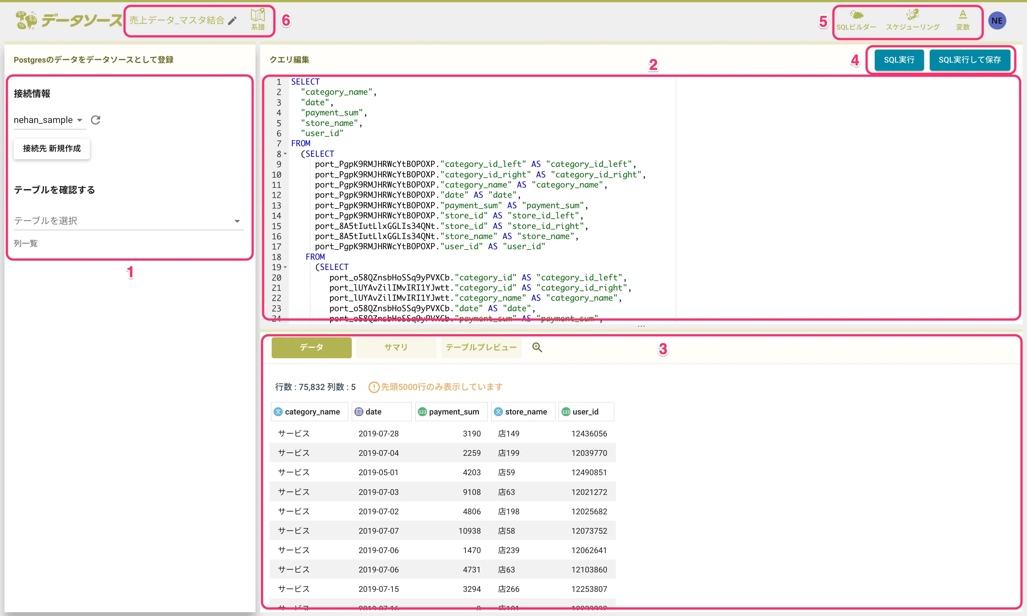Click the payment_sum cell 10938
1027x616 pixels.
click(469, 531)
